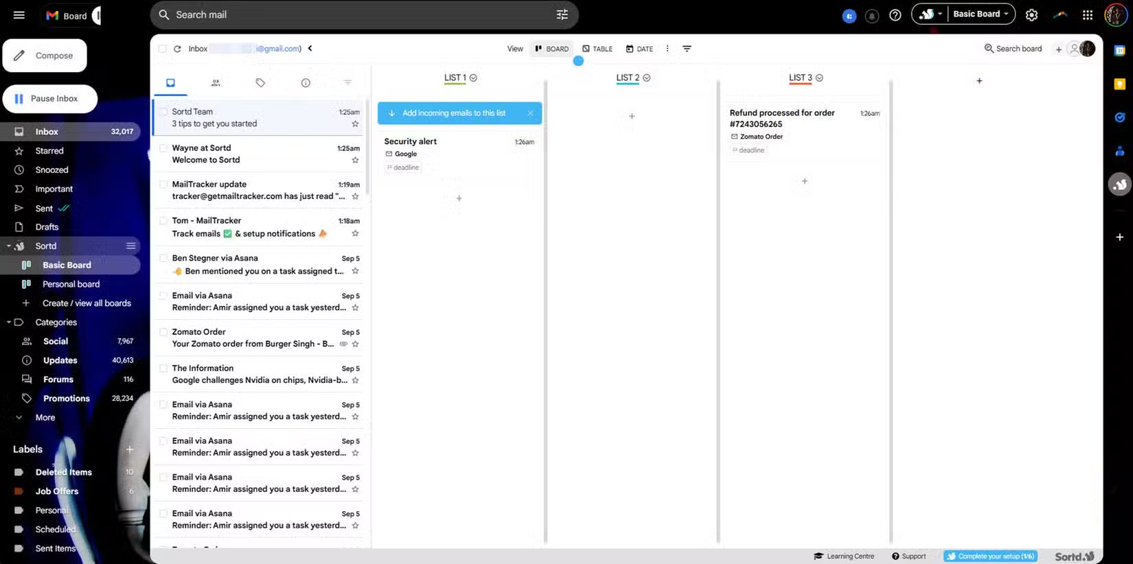Viewport: 1133px width, 564px height.
Task: Add a new list to the board
Action: (979, 81)
